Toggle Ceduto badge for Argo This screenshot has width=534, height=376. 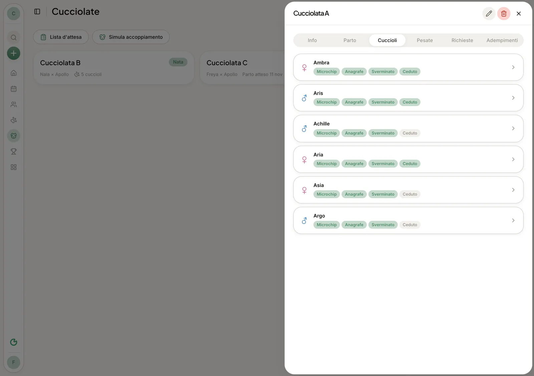410,225
